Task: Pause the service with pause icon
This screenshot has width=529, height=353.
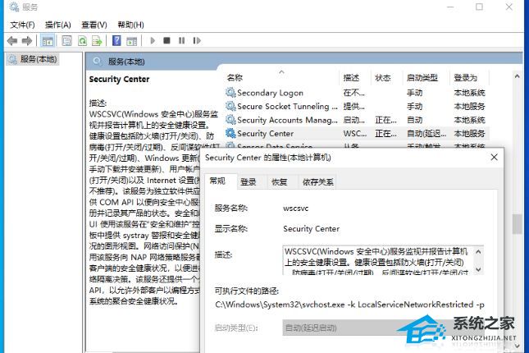Action: tap(181, 41)
